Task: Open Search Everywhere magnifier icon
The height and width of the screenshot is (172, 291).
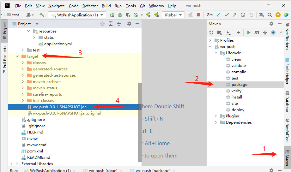Action: point(270,15)
